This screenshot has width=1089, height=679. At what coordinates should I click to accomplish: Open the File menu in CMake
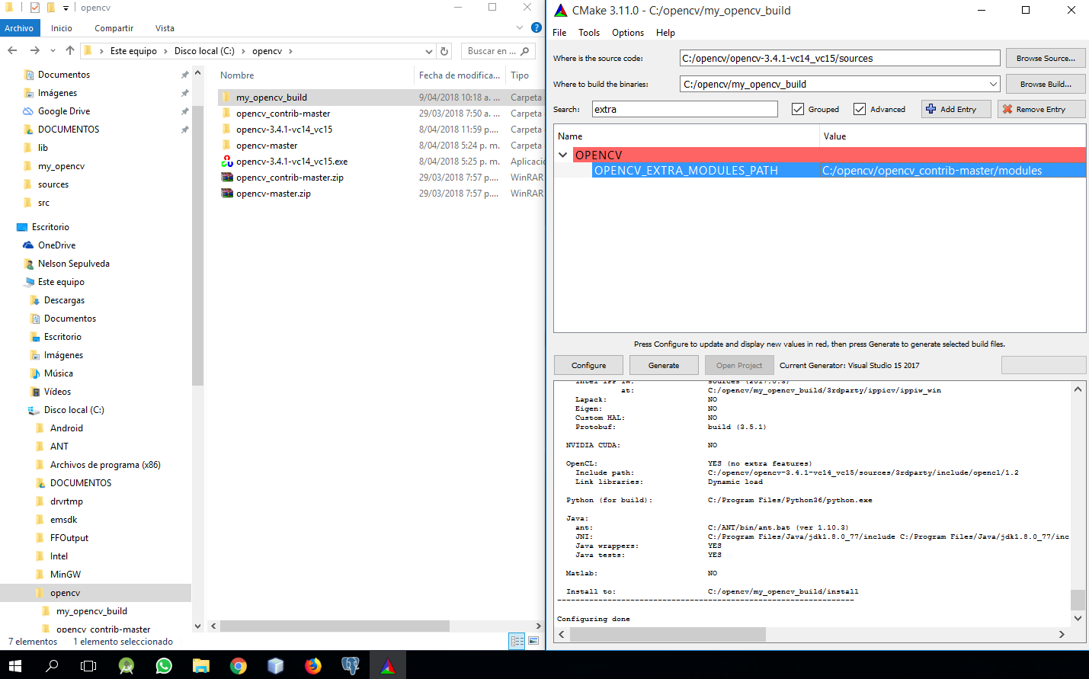[x=559, y=33]
